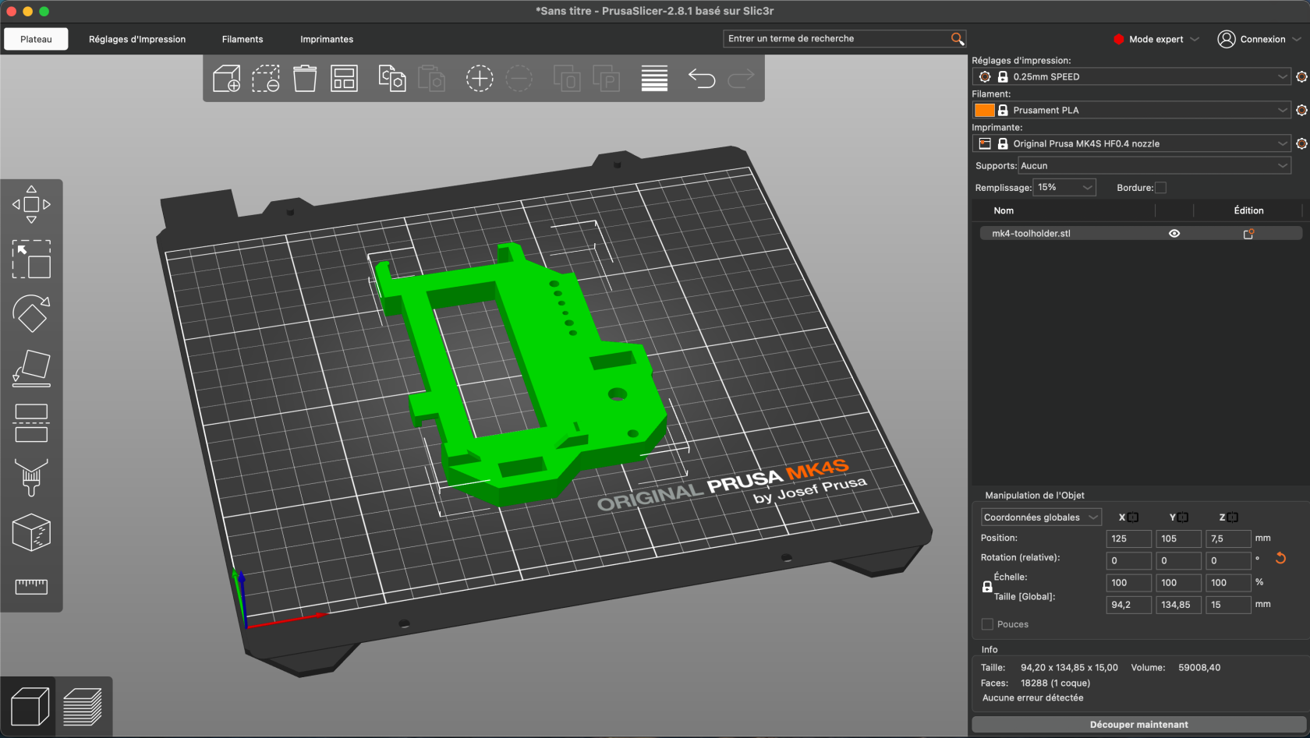Click the Échelle X percent field
Image resolution: width=1310 pixels, height=738 pixels.
1128,582
